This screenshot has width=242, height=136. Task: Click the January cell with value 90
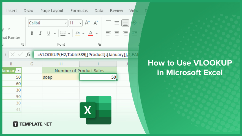[12, 96]
